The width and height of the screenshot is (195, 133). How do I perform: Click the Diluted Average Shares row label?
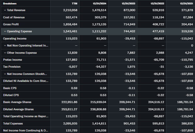point(18,109)
